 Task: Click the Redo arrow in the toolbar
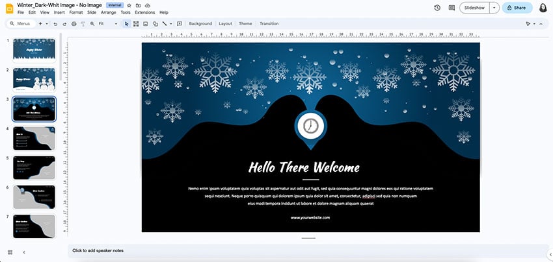click(64, 23)
